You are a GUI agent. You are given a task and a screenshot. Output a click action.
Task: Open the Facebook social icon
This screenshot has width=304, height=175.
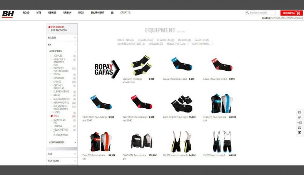299,112
